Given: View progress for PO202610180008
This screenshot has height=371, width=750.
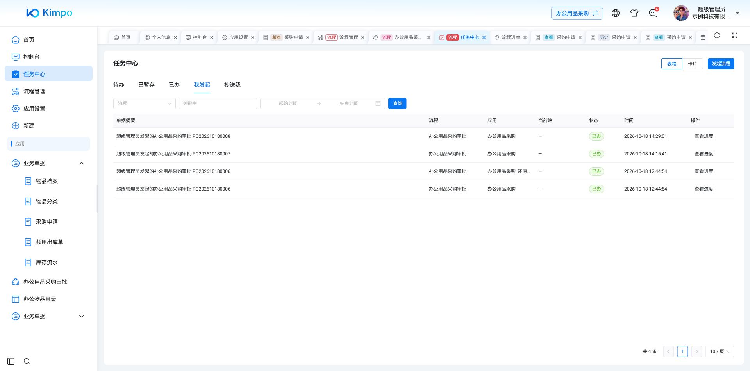Looking at the screenshot, I should pos(704,136).
